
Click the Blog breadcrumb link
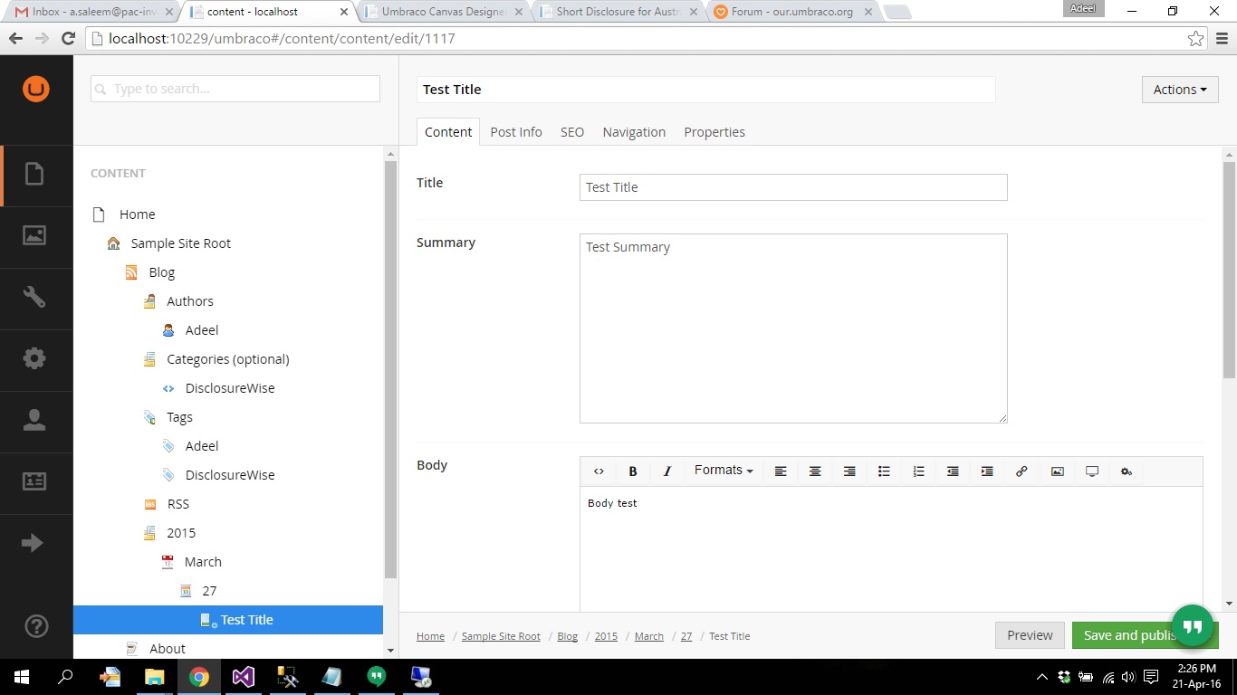(x=567, y=636)
